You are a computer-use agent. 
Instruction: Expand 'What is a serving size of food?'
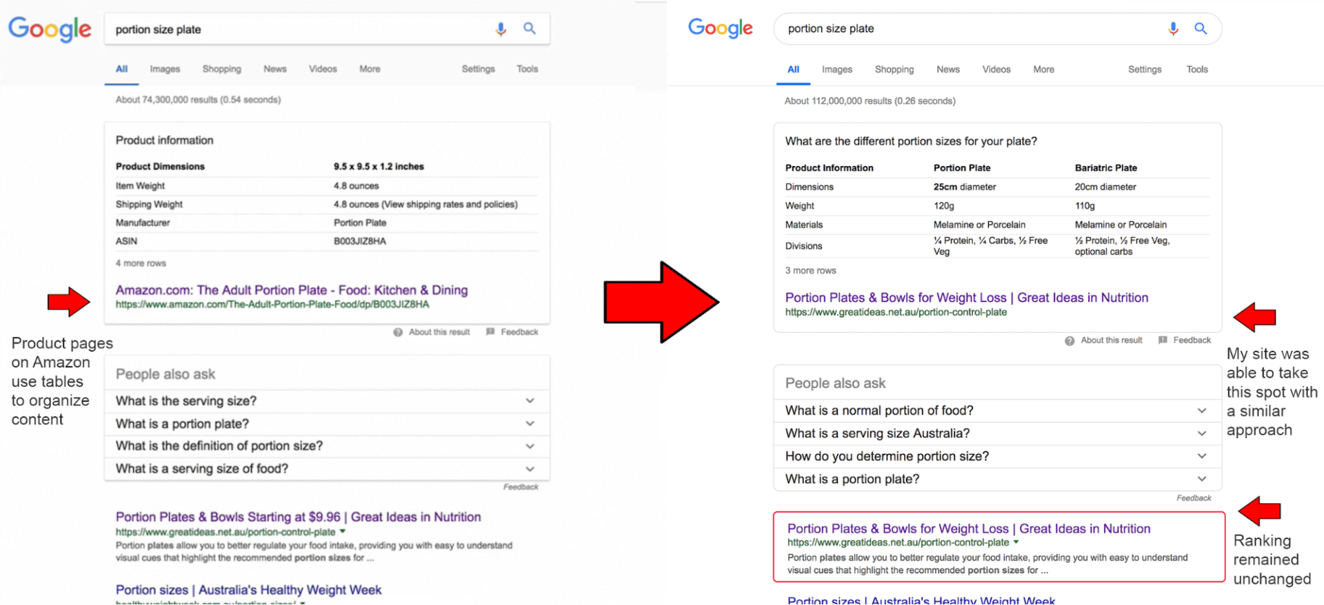(x=327, y=469)
